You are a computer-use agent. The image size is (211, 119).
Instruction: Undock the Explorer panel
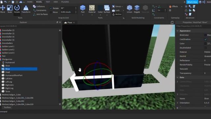click(x=57, y=22)
